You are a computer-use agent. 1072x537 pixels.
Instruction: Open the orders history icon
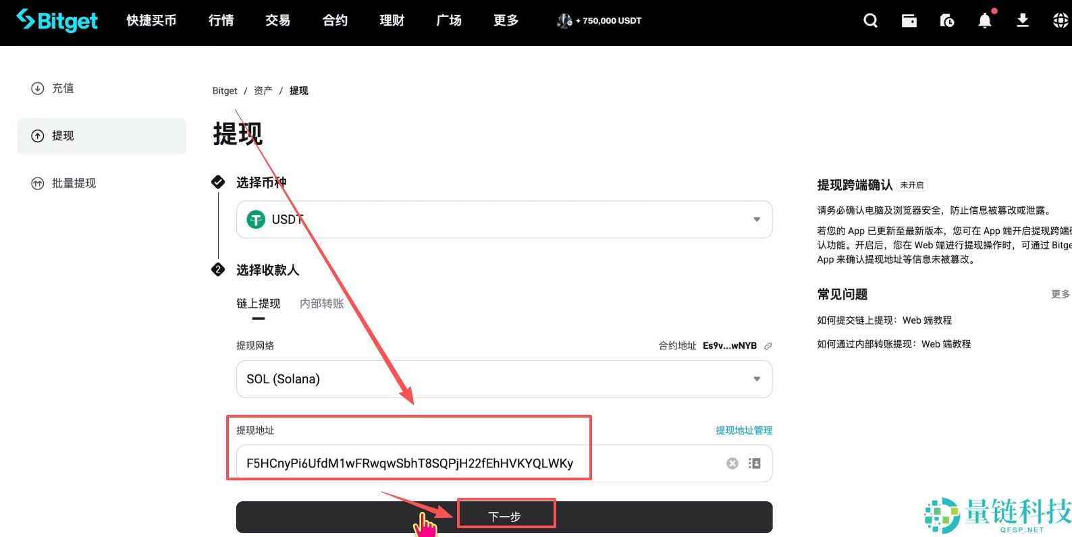pyautogui.click(x=947, y=21)
